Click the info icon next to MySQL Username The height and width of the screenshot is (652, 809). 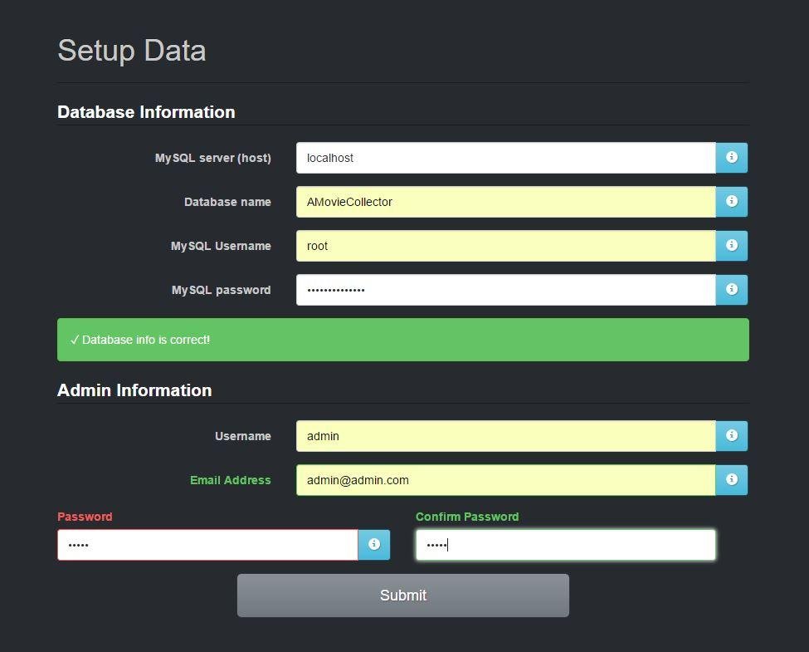coord(731,245)
